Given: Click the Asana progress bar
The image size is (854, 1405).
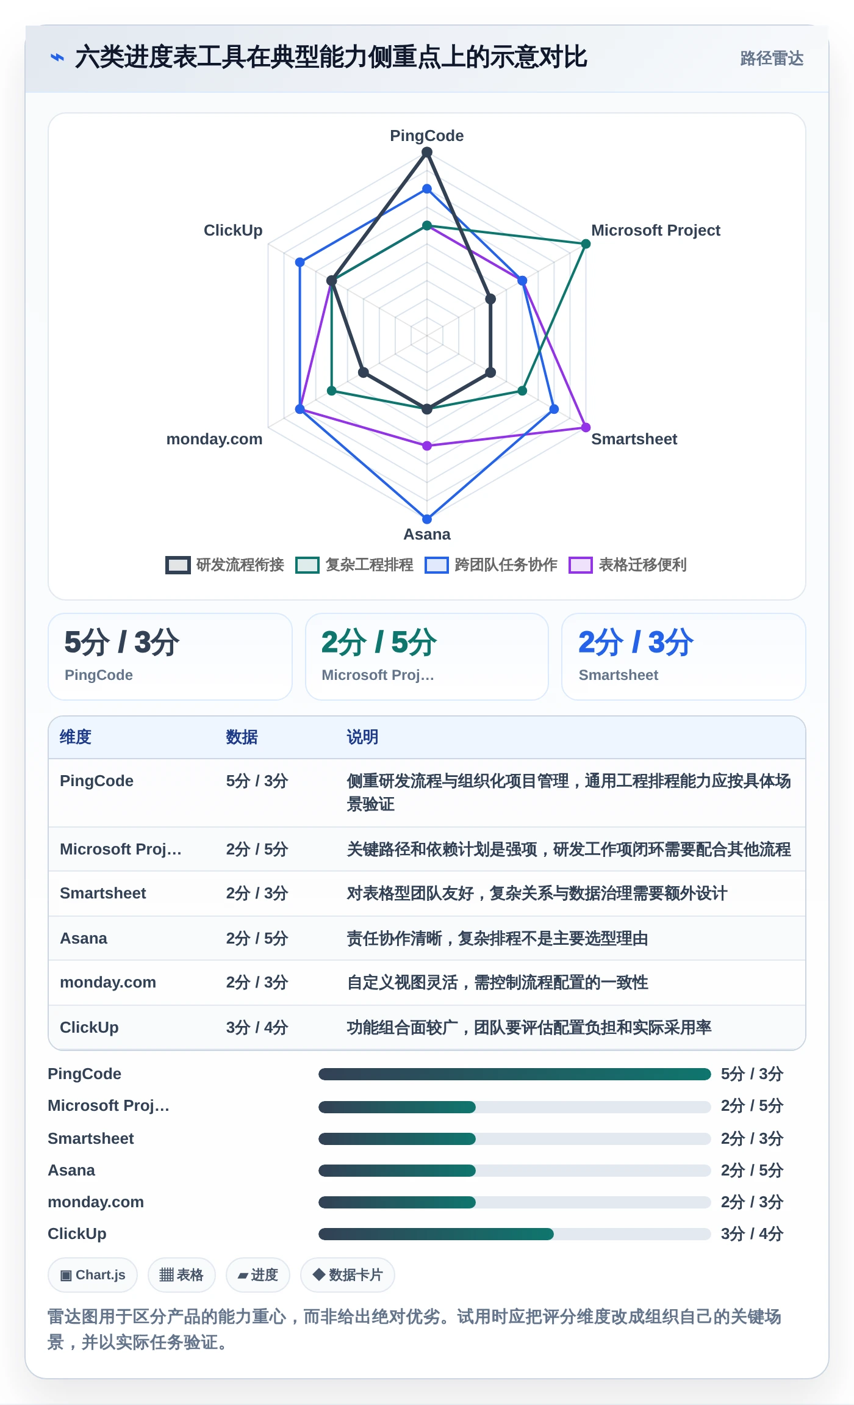Looking at the screenshot, I should click(515, 1171).
